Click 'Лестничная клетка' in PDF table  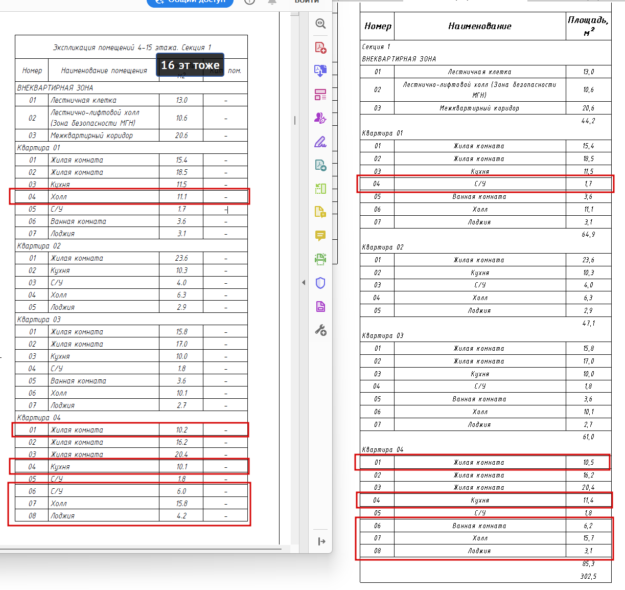click(x=83, y=100)
